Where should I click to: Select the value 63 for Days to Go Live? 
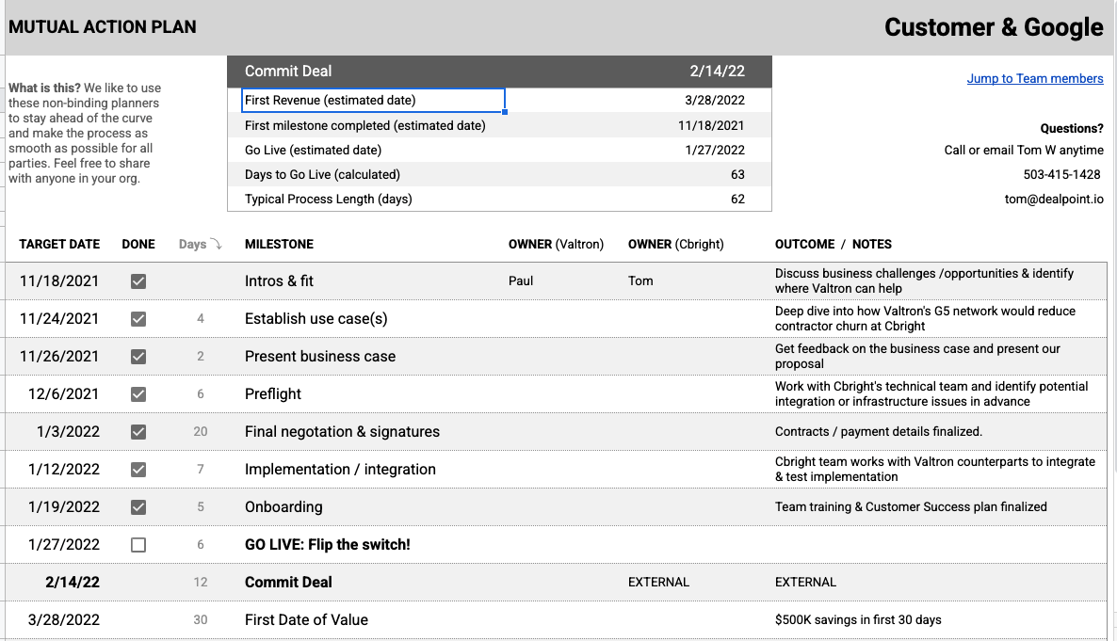(737, 174)
